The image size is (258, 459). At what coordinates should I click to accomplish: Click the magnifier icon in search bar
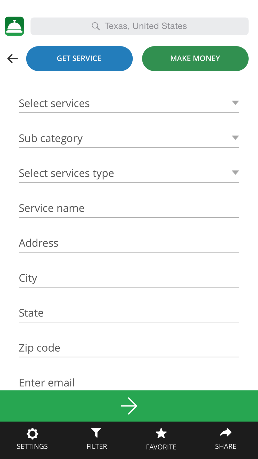(96, 26)
